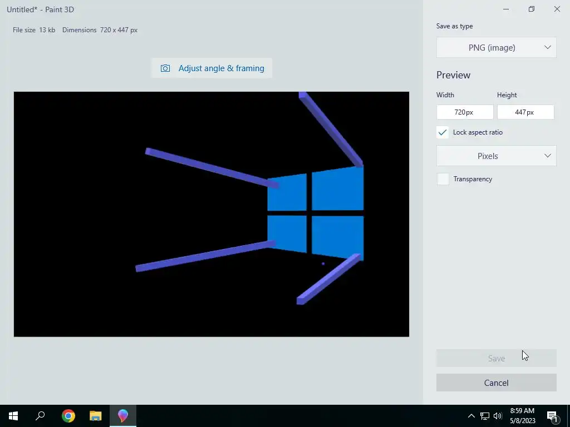The image size is (570, 427).
Task: Open the notification center icon
Action: (552, 416)
